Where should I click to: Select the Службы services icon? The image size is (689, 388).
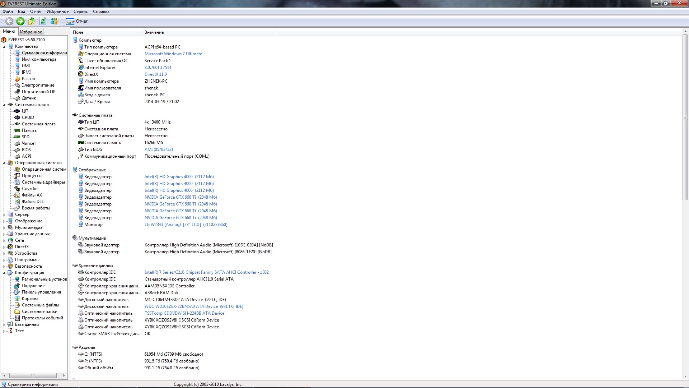[17, 189]
